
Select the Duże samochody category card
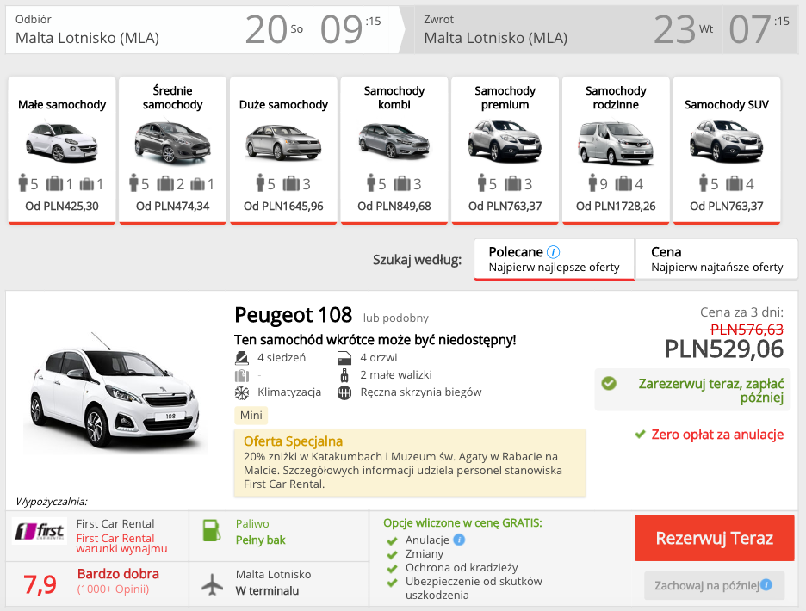coord(283,151)
